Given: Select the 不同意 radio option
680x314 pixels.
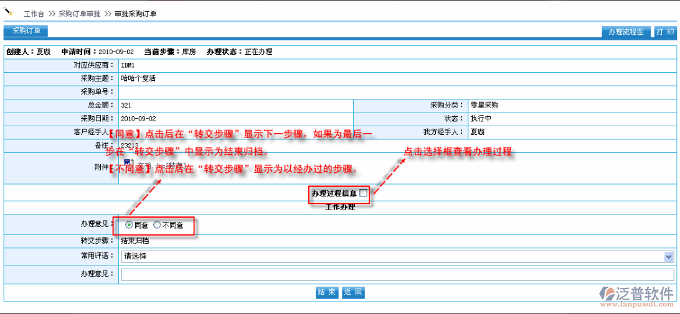Looking at the screenshot, I should click(157, 225).
